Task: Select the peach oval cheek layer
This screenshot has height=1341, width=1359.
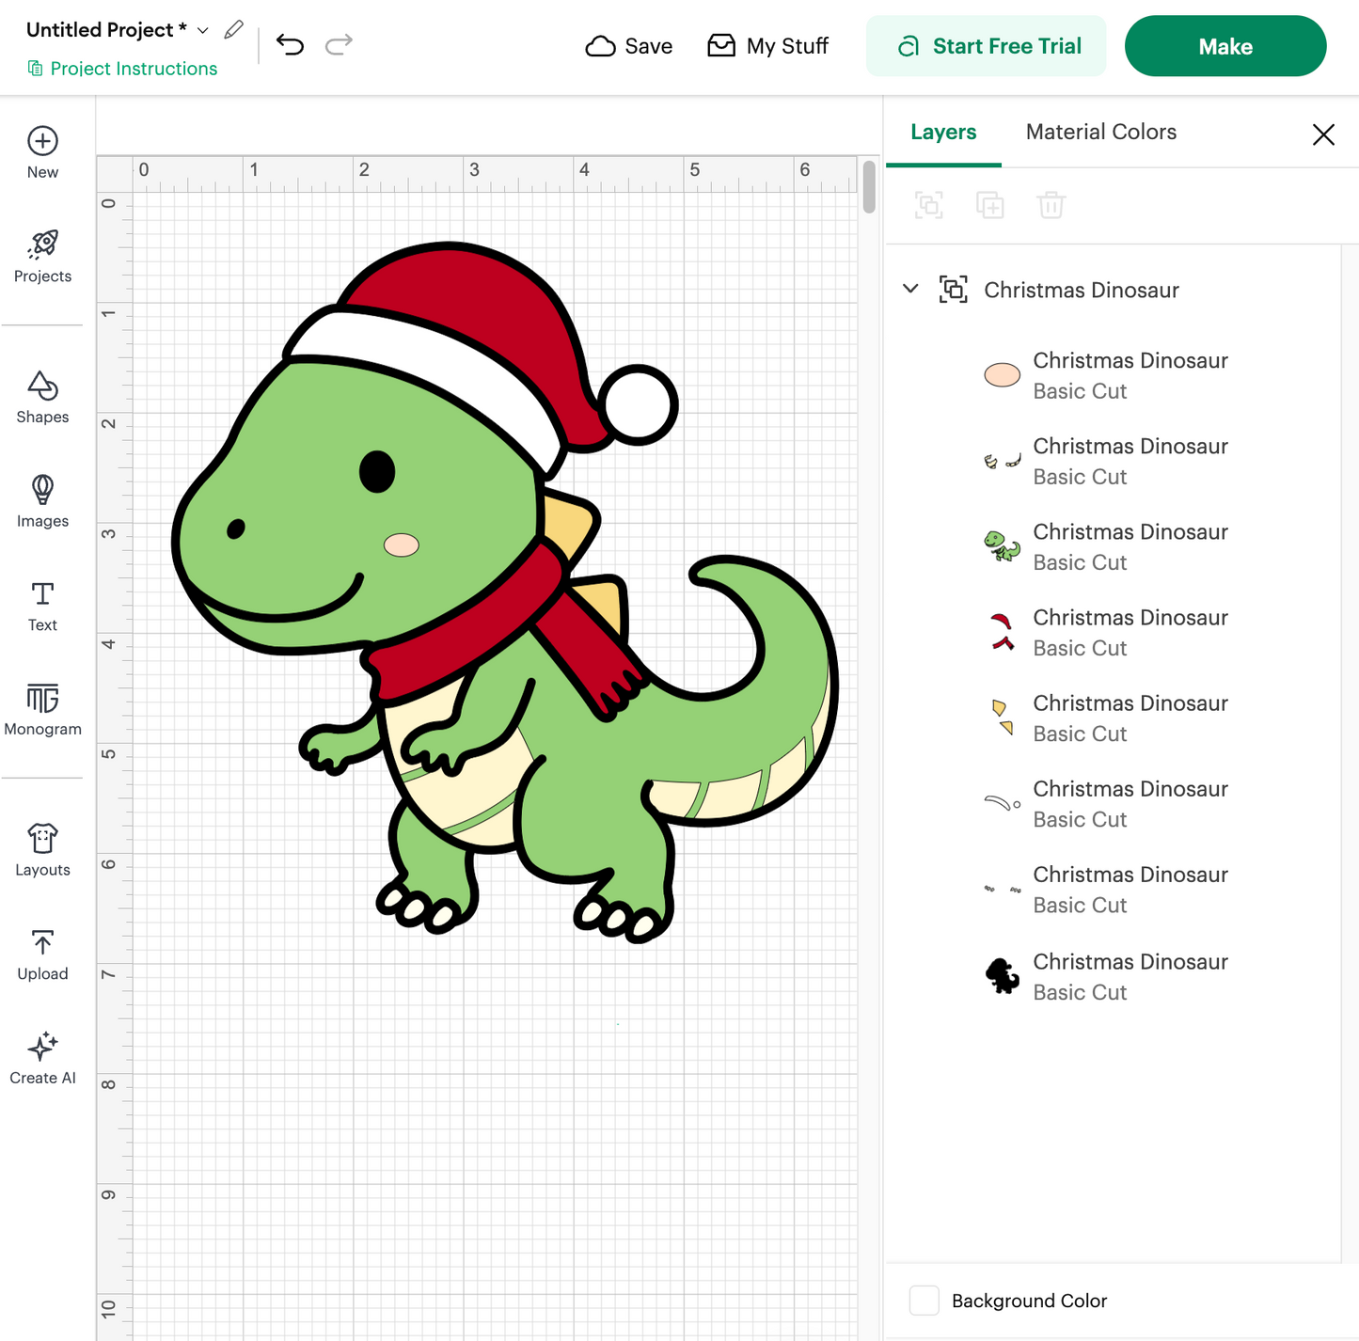Action: pyautogui.click(x=1113, y=375)
